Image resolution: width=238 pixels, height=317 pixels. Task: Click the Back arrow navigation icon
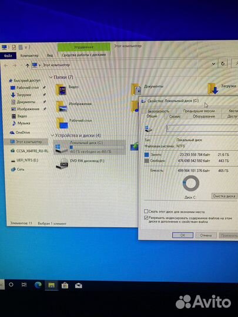click(x=6, y=65)
